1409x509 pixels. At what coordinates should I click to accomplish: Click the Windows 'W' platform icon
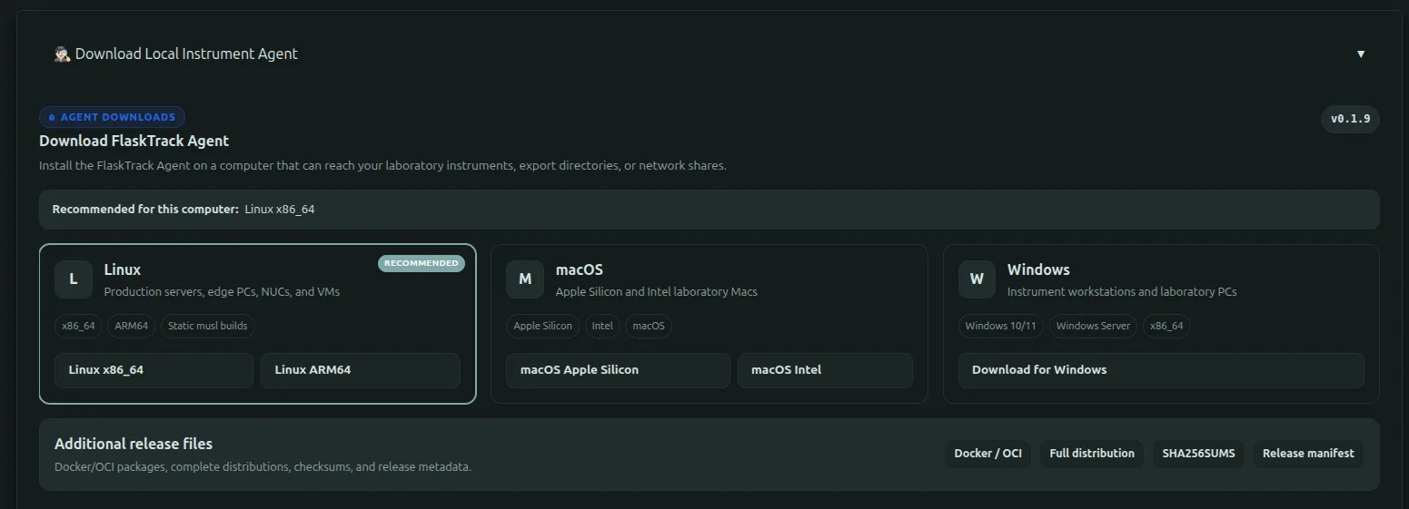tap(977, 279)
